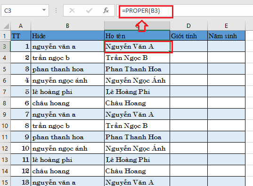Select row 14 header
This screenshot has height=186, width=253.
pos(5,171)
